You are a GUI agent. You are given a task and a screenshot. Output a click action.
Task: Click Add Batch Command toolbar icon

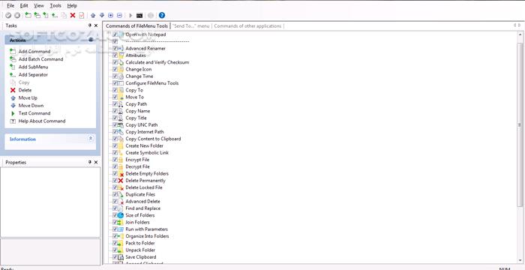click(37, 16)
